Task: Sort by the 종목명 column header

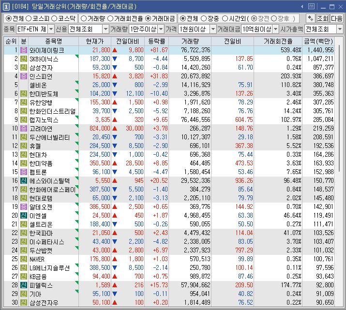Action: pos(53,41)
